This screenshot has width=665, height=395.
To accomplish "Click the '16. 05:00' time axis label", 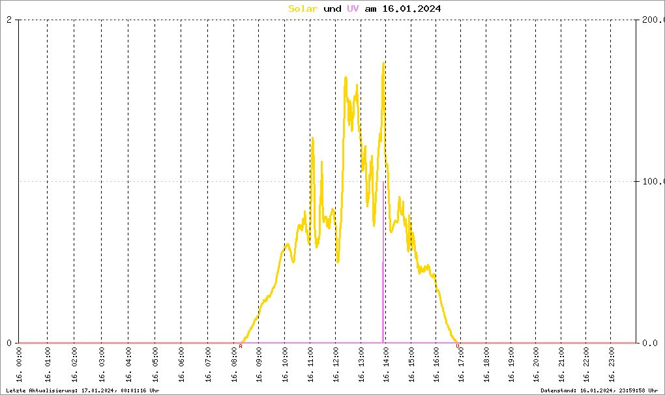I will pos(155,365).
